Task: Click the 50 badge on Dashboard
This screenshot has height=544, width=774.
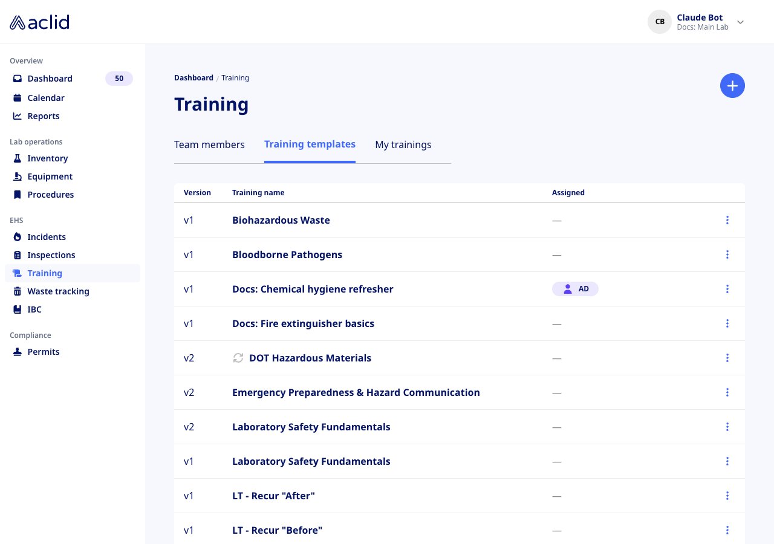Action: click(x=119, y=79)
